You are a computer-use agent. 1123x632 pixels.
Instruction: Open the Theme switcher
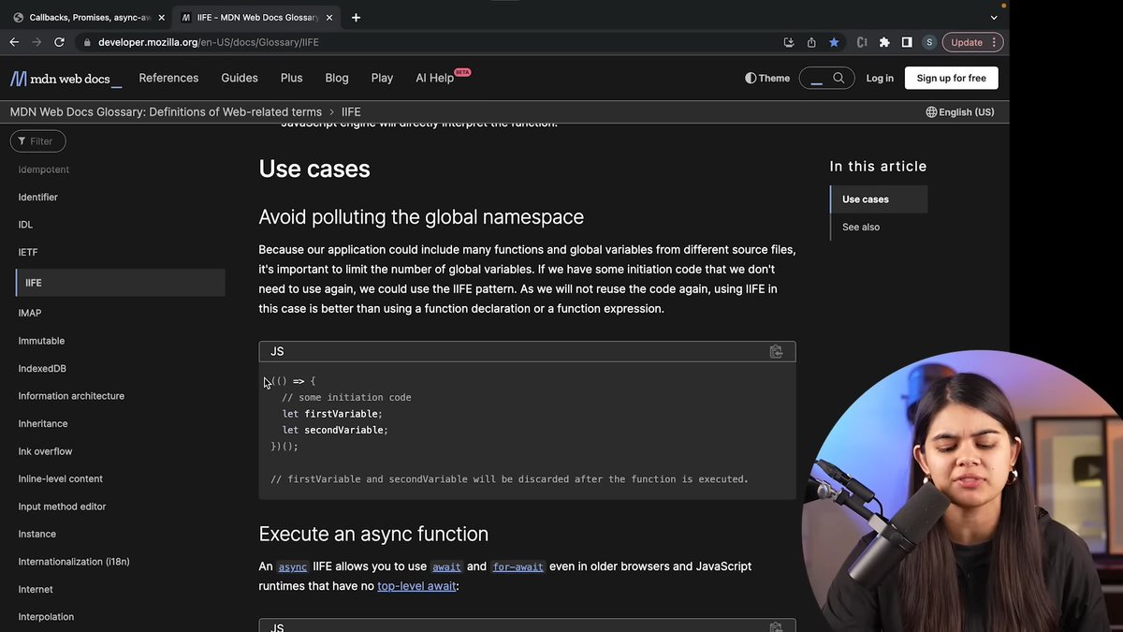pyautogui.click(x=767, y=78)
